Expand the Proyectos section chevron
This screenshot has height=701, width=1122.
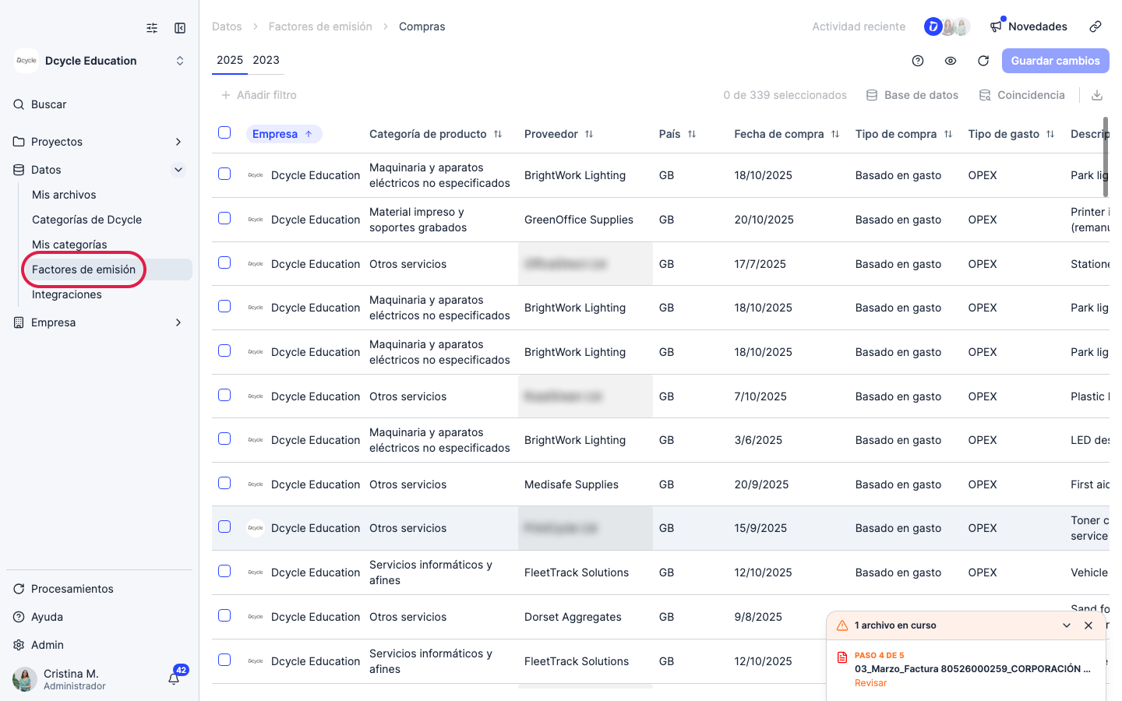pyautogui.click(x=178, y=142)
